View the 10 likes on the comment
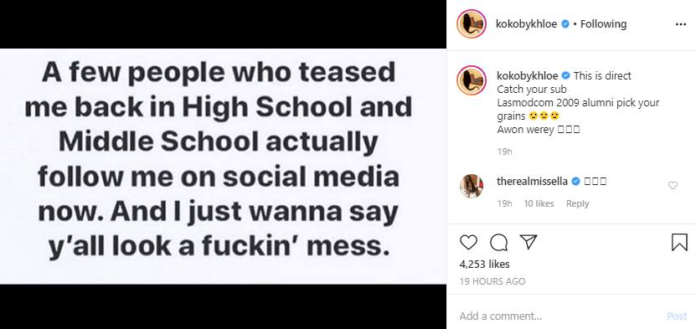Viewport: 696px width, 329px height. (539, 203)
